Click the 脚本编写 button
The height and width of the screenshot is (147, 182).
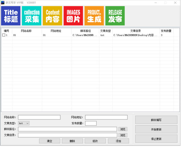pyautogui.click(x=156, y=120)
